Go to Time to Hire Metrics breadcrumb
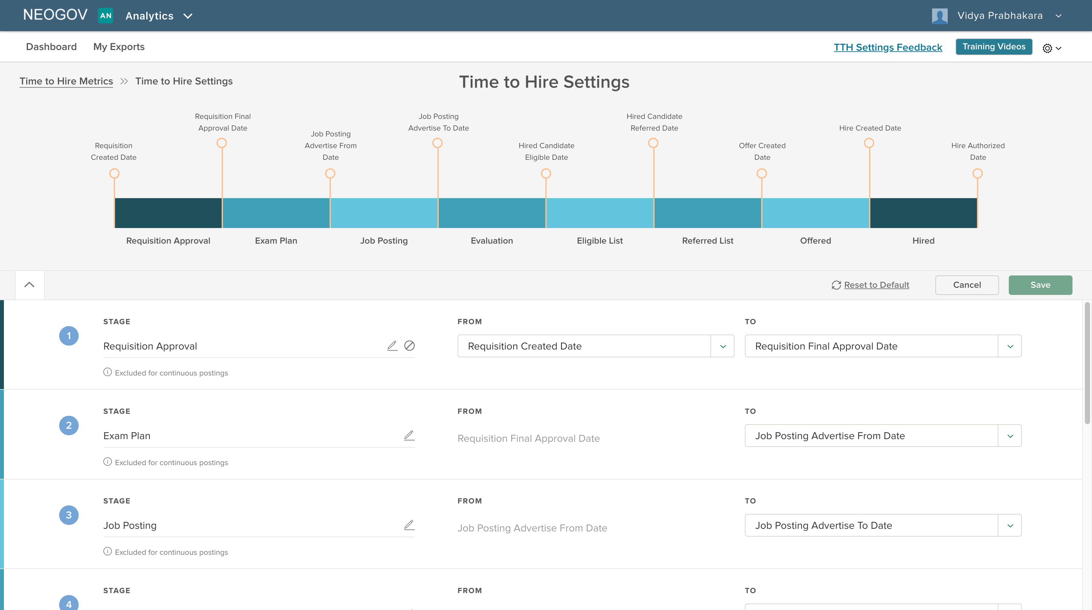The width and height of the screenshot is (1092, 610). 66,81
